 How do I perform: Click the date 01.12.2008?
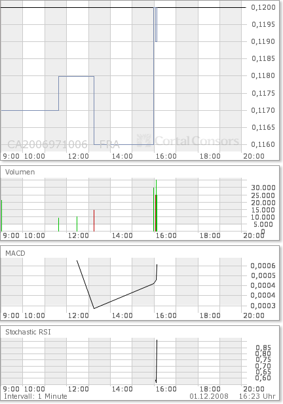point(209,396)
